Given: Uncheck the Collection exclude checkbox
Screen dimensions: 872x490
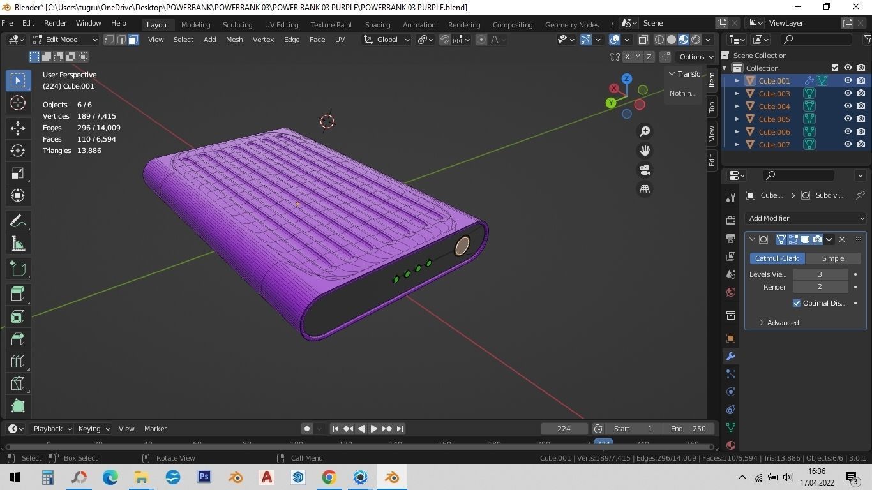Looking at the screenshot, I should point(835,68).
